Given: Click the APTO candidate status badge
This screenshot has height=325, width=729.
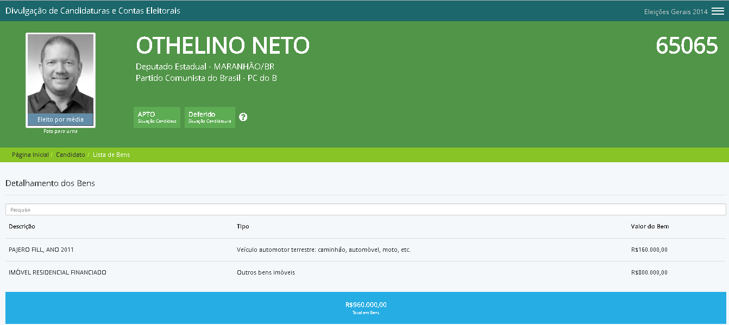Looking at the screenshot, I should coord(156,117).
